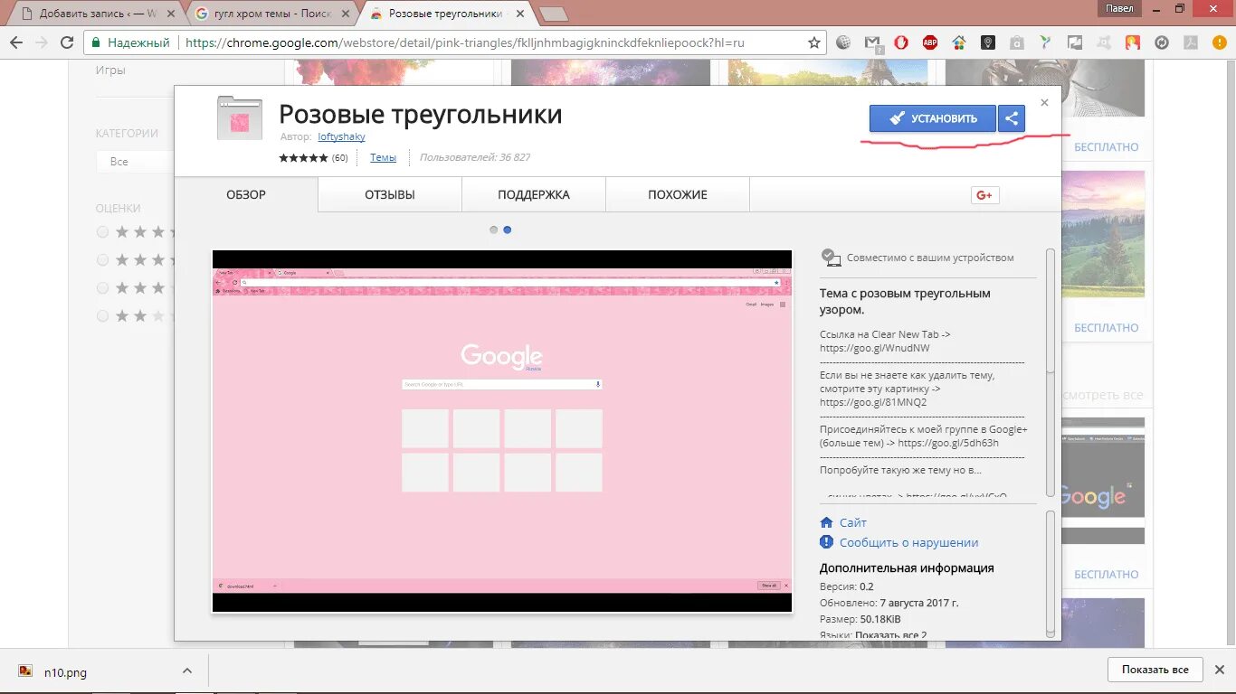Share the theme using the share icon
Image resolution: width=1236 pixels, height=694 pixels.
(1012, 118)
